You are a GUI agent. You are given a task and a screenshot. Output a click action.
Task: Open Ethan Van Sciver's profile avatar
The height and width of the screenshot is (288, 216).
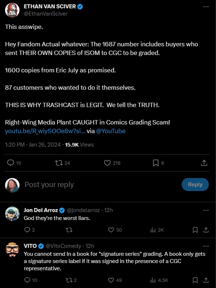point(12,10)
